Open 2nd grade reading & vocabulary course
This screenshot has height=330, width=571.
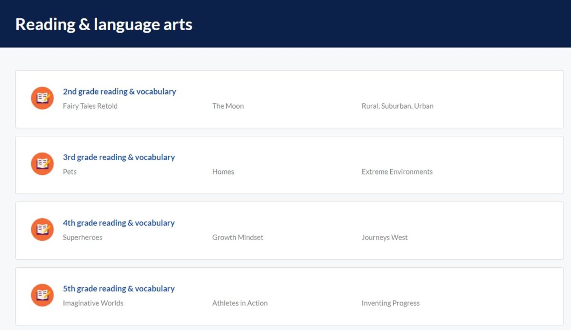coord(119,91)
